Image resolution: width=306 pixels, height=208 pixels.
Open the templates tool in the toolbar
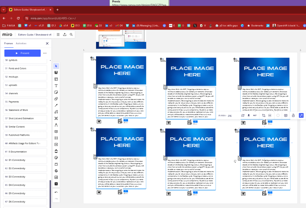[x=56, y=79]
